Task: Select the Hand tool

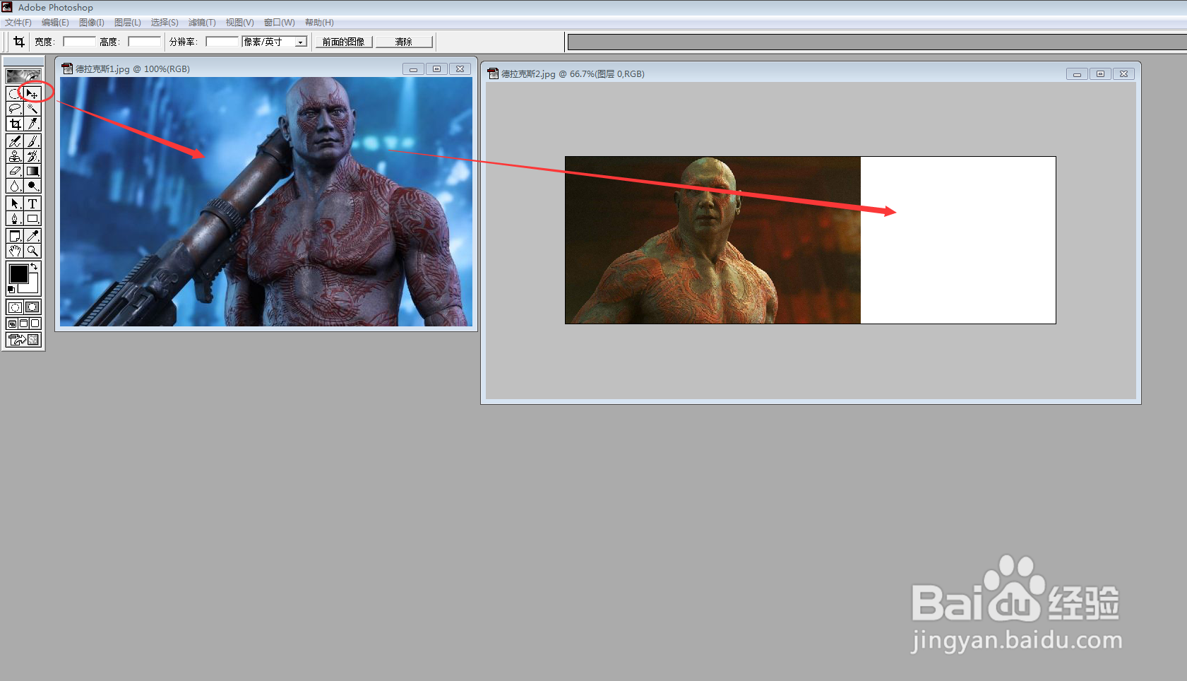Action: click(15, 251)
